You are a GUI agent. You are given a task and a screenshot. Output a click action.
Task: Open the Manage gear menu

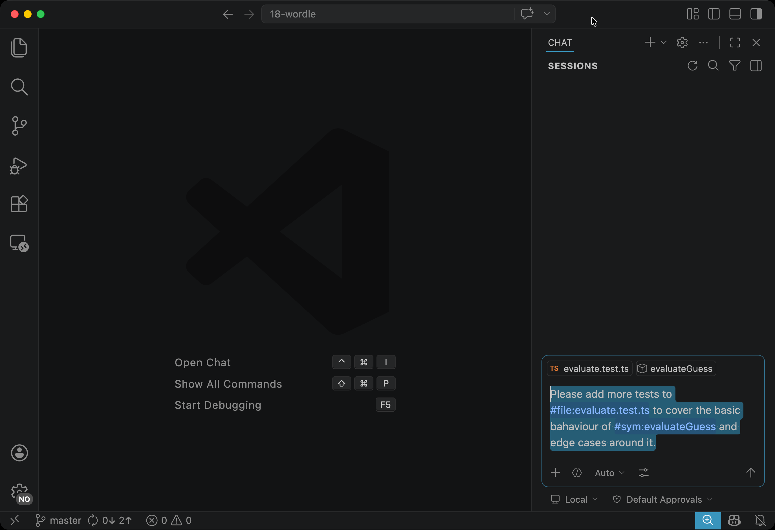pyautogui.click(x=19, y=492)
